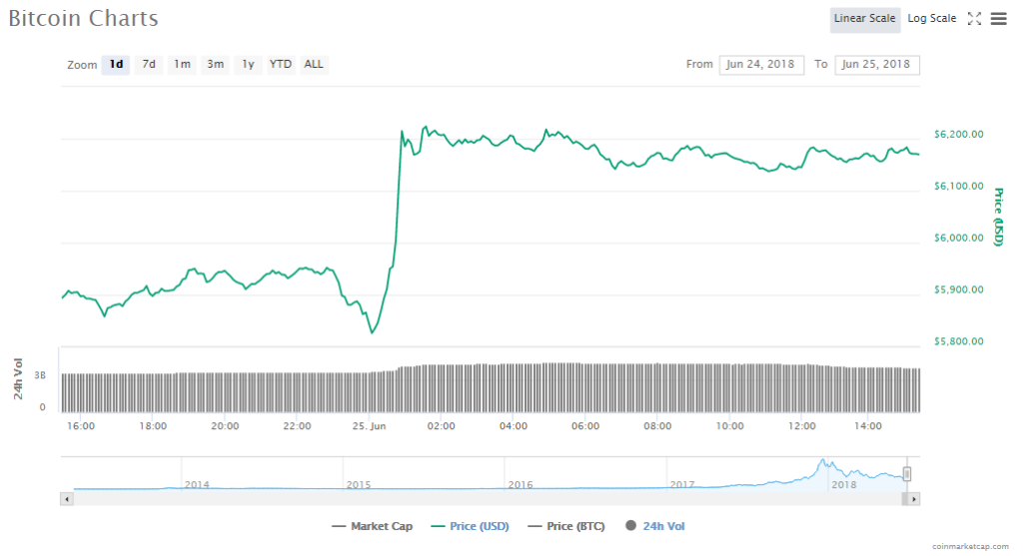Switch to Log Scale
Image resolution: width=1023 pixels, height=556 pixels.
click(x=931, y=18)
